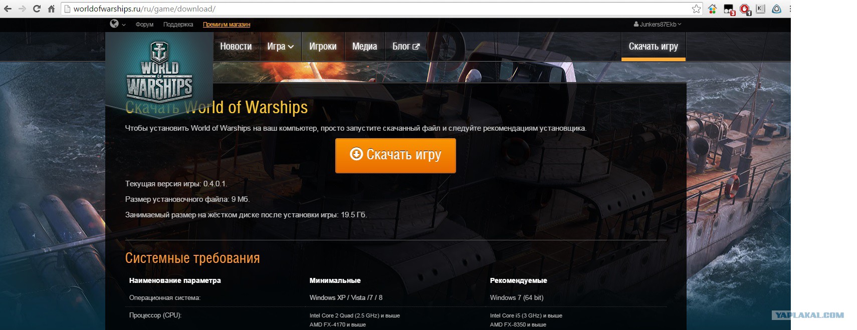This screenshot has width=857, height=330.
Task: Open the Форум link
Action: [144, 25]
